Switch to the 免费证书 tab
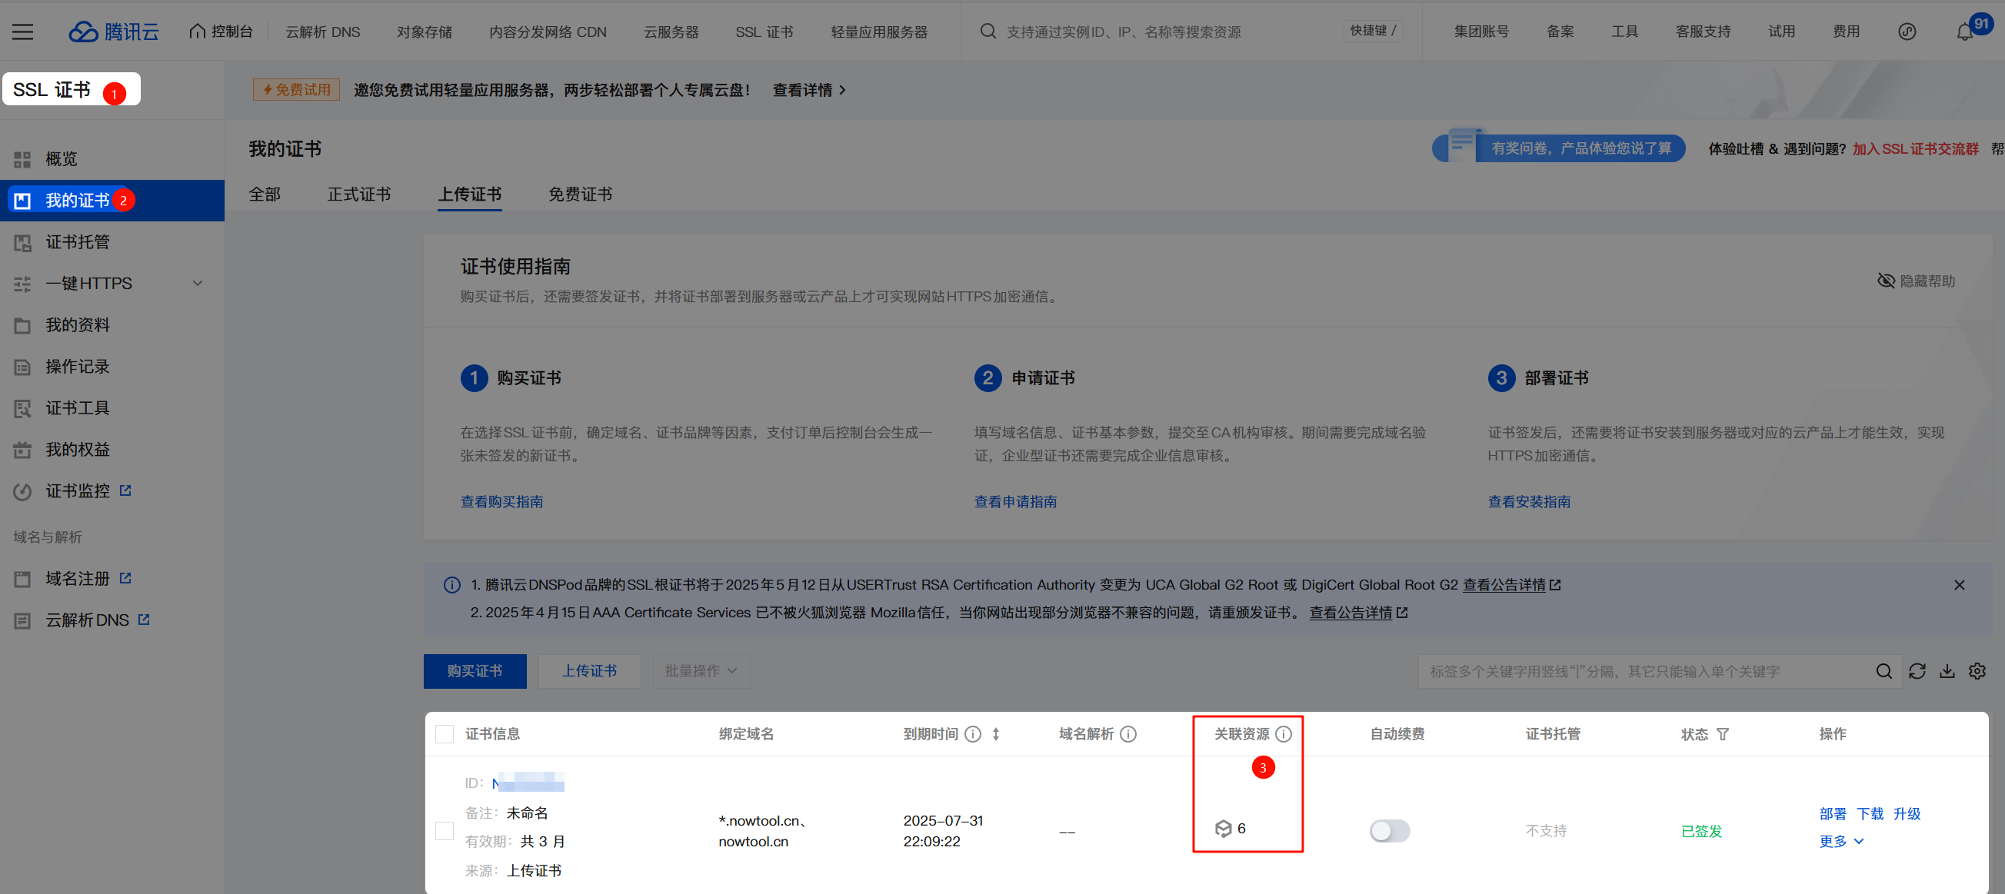 pyautogui.click(x=580, y=194)
